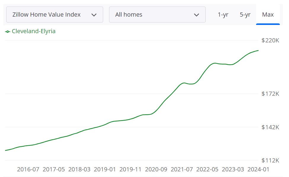Open the Zillow Home Value Index dropdown chevron

(x=94, y=14)
